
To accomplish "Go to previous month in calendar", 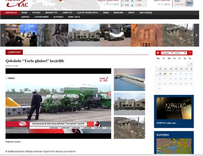I will tap(158, 53).
